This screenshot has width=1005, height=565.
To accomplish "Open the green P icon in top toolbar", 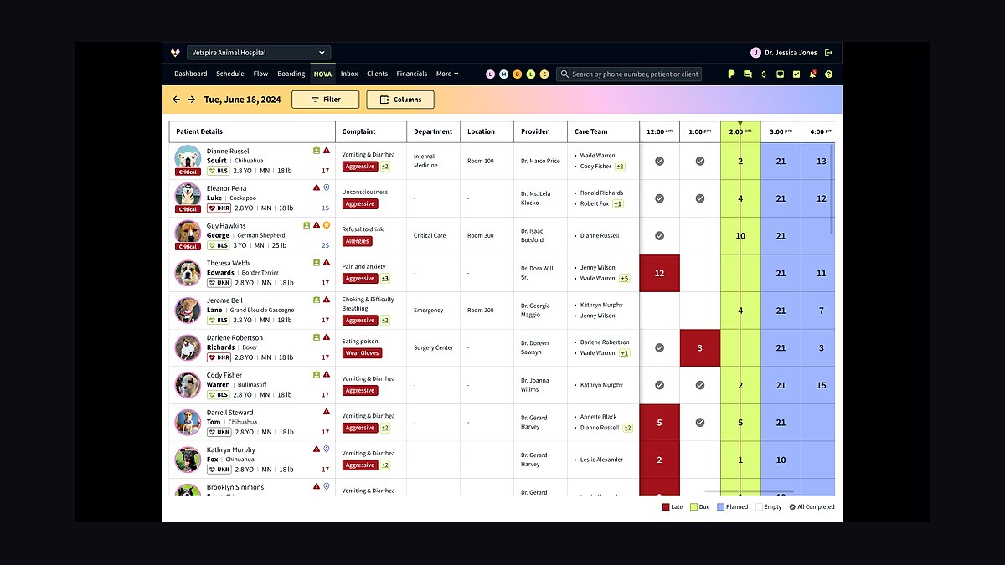I will coord(731,74).
